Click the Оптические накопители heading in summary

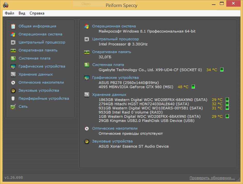(x=115, y=128)
